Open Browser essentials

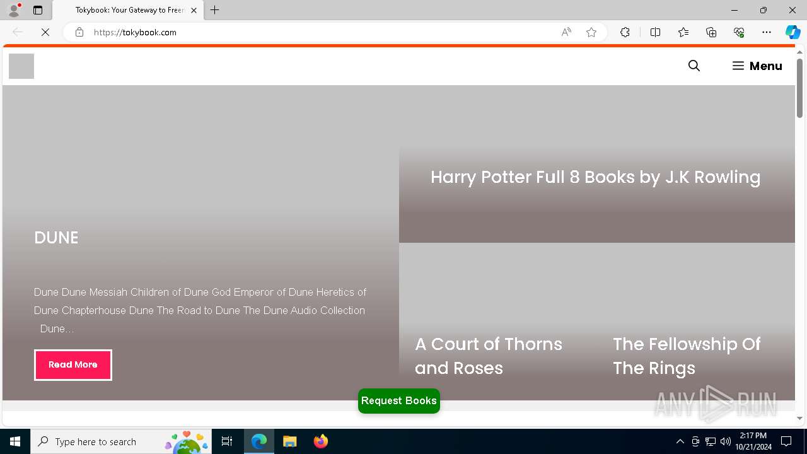(x=739, y=32)
